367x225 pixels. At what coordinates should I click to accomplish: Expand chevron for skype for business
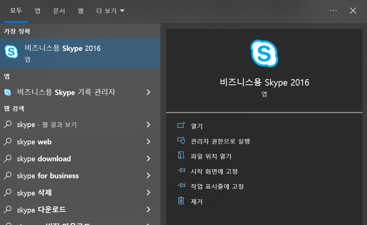pos(148,176)
